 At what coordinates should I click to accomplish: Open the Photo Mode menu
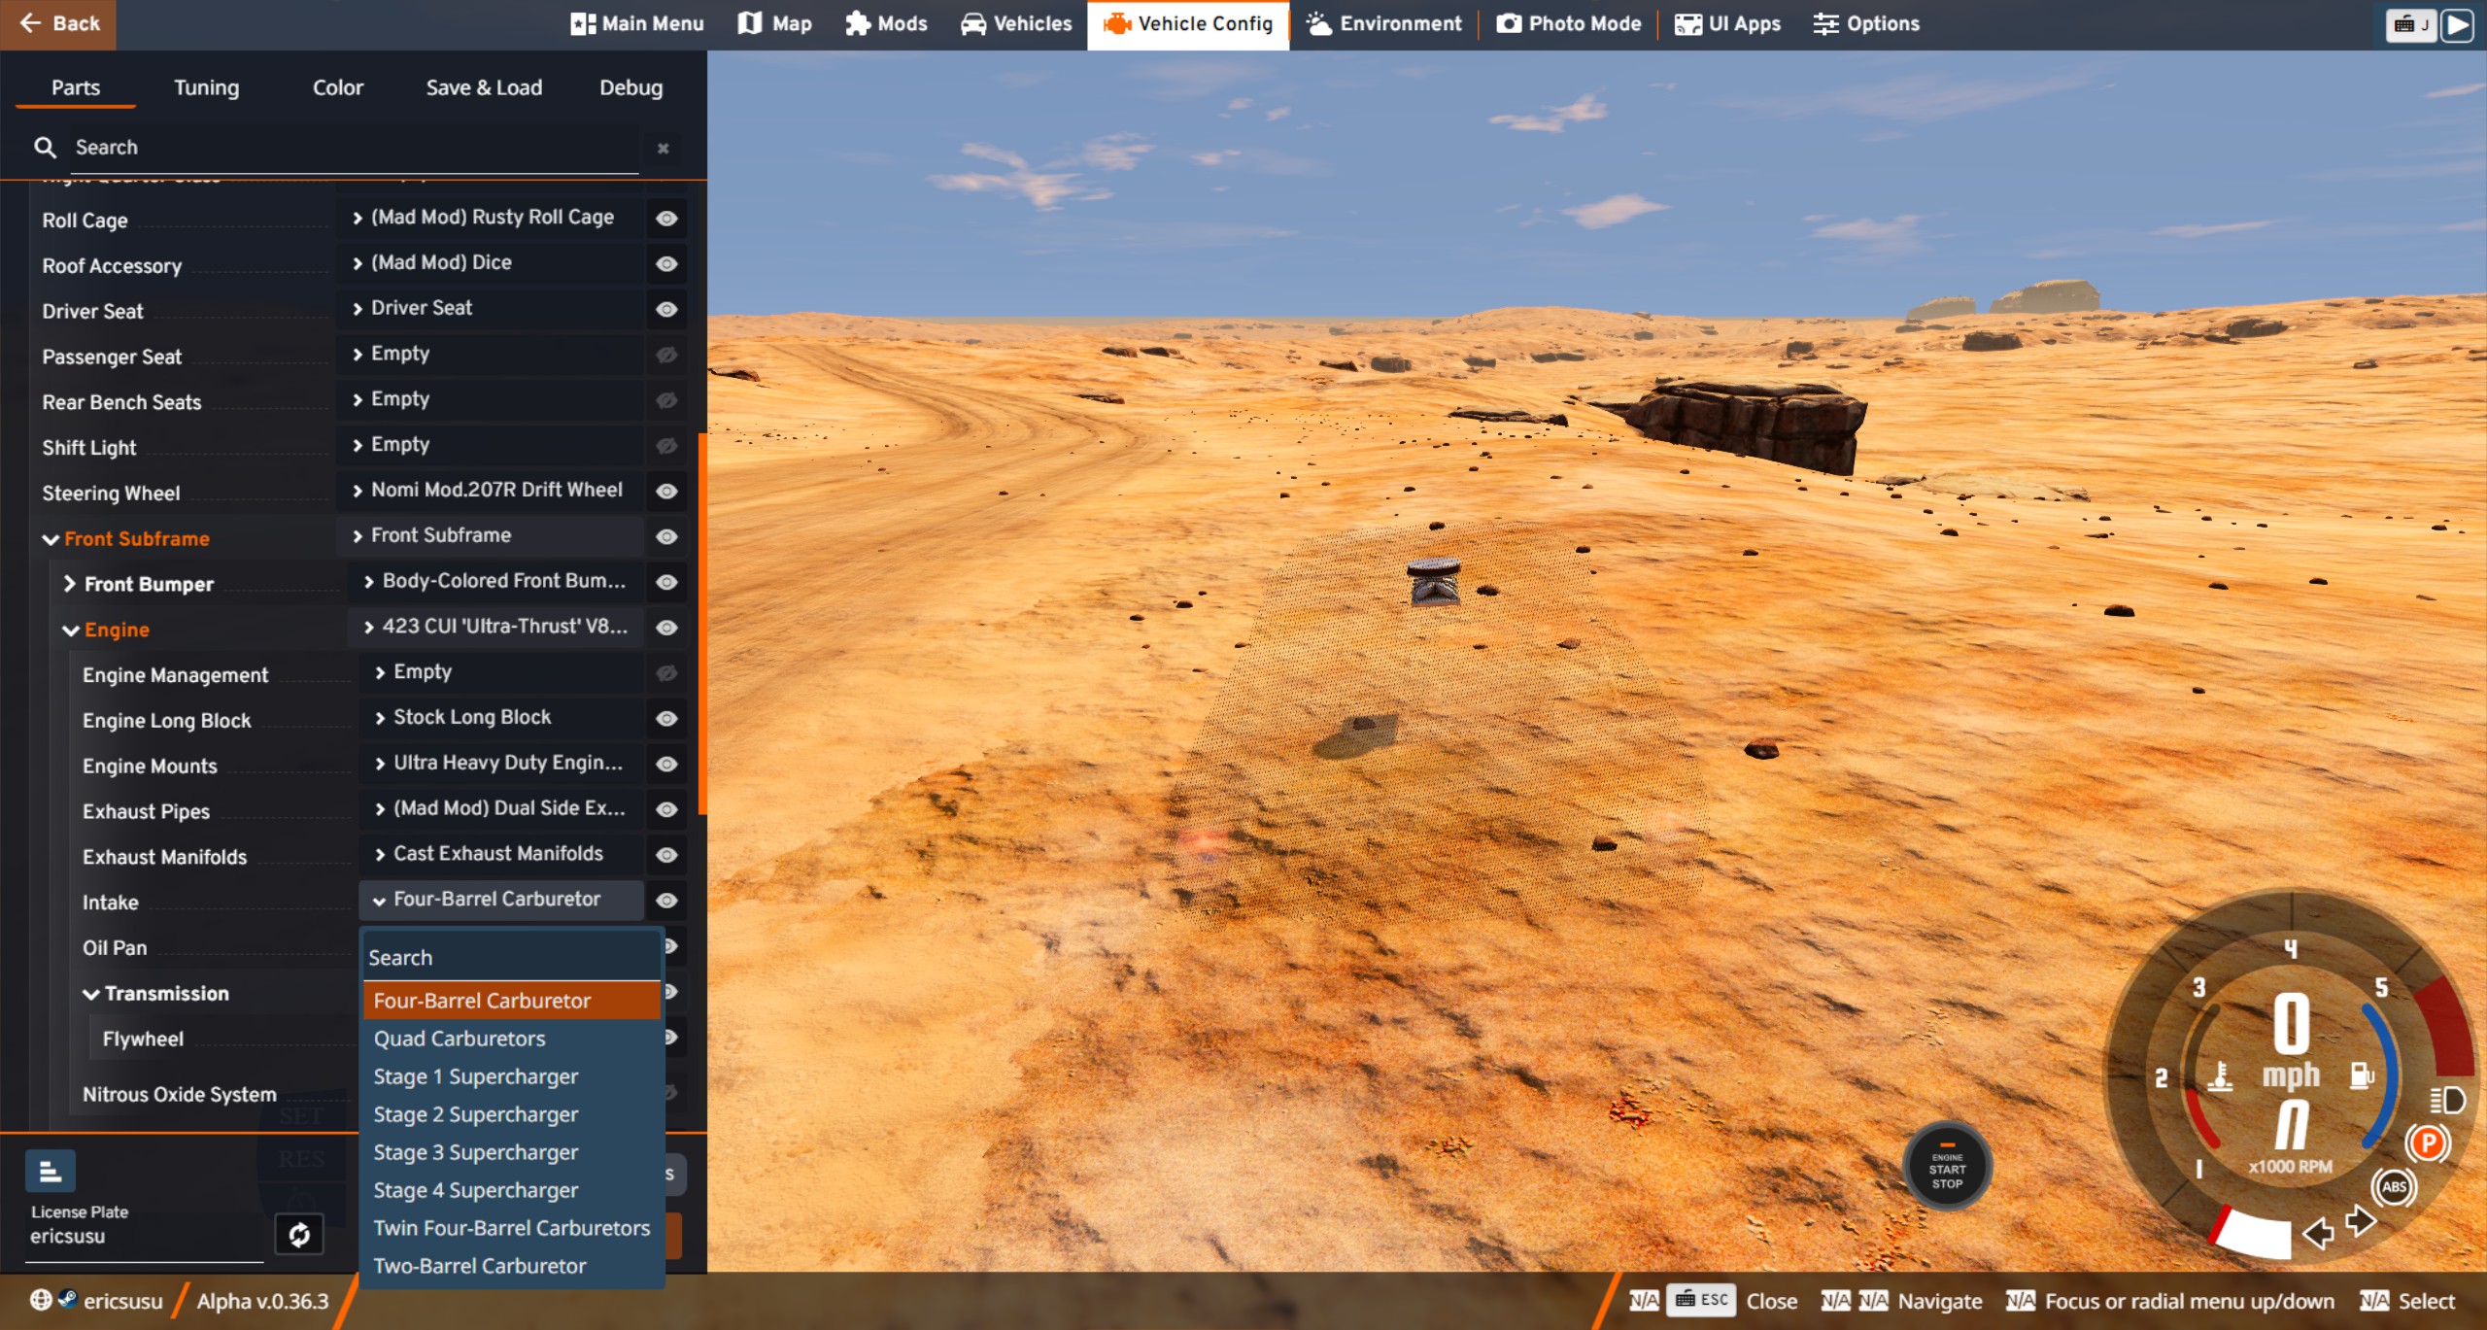coord(1568,23)
